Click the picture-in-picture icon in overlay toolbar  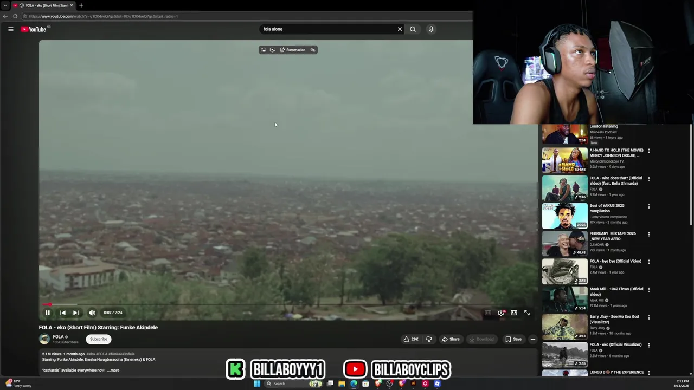[263, 50]
